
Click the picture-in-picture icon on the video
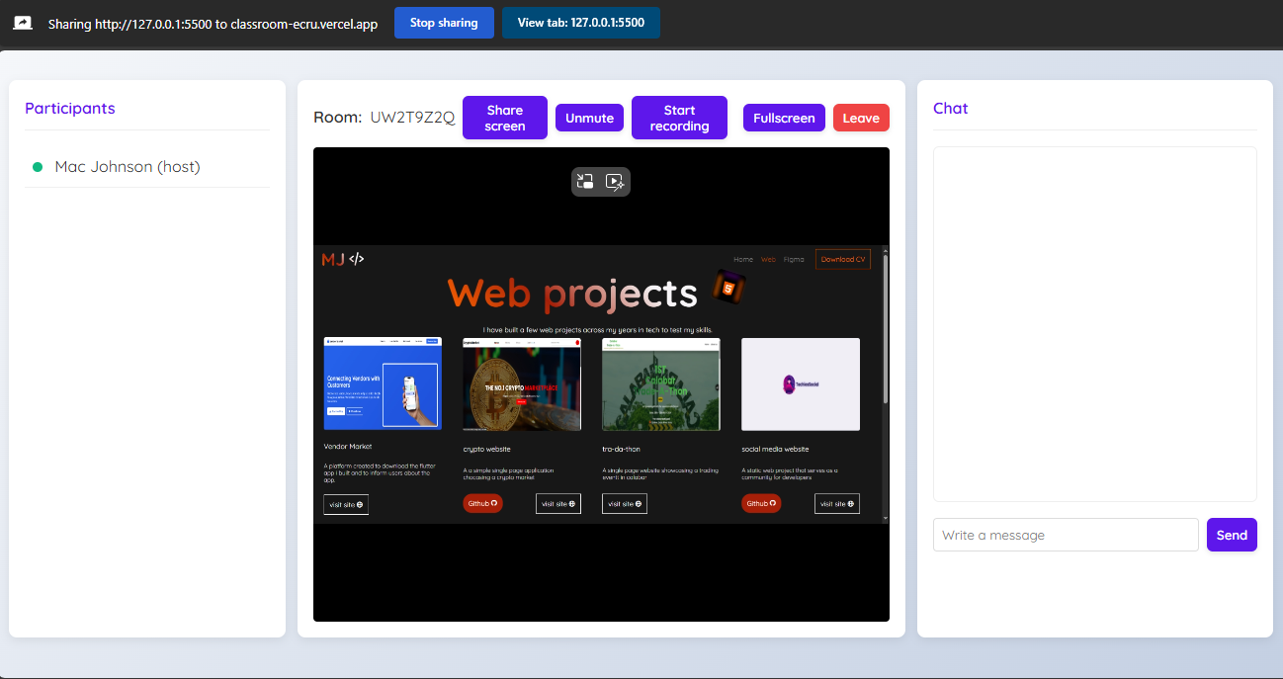(x=585, y=182)
